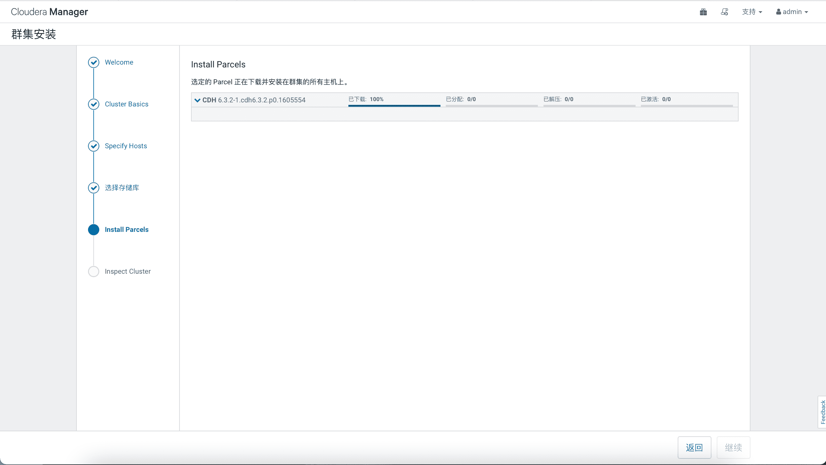
Task: Click the Install Parcels heading
Action: [218, 64]
